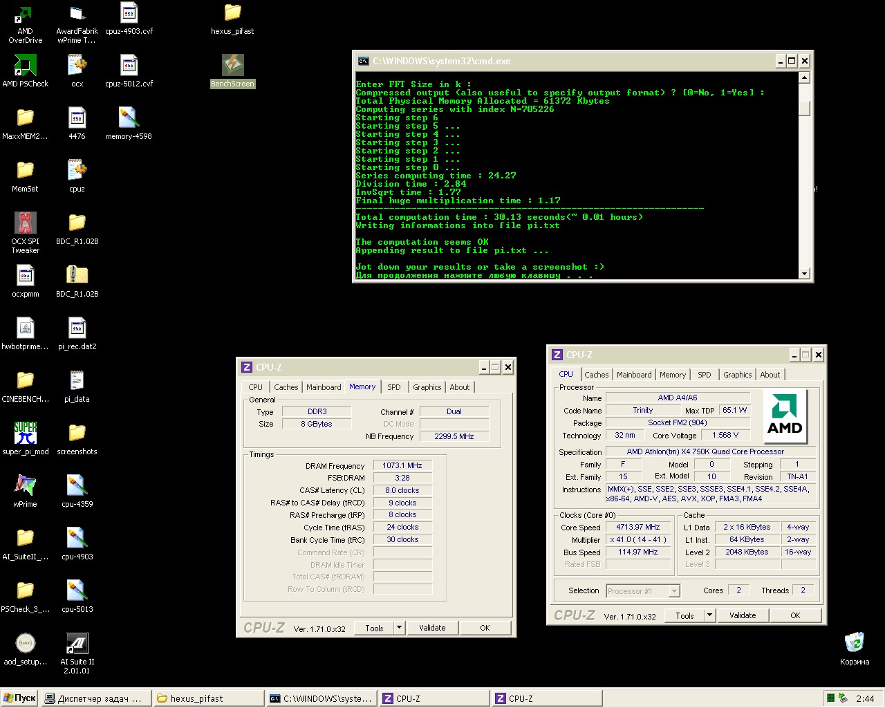Image resolution: width=885 pixels, height=708 pixels.
Task: Open Graphics tab in Memory CPU-Z window
Action: click(427, 387)
